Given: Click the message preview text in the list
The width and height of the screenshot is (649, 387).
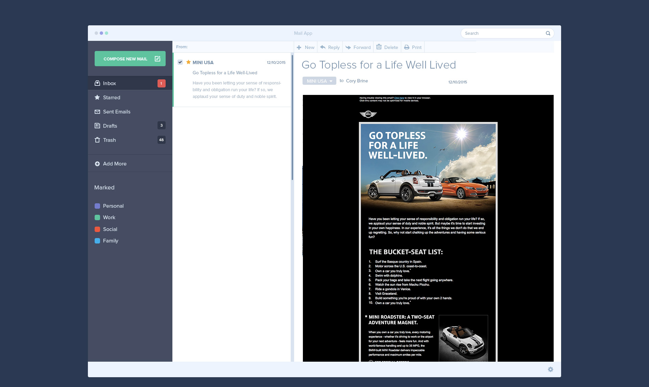Looking at the screenshot, I should [x=237, y=90].
